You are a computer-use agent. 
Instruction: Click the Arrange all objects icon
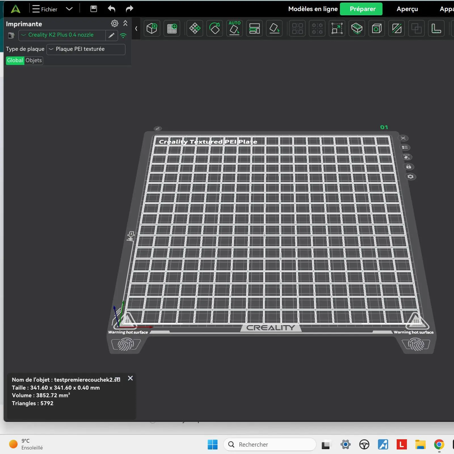(254, 28)
